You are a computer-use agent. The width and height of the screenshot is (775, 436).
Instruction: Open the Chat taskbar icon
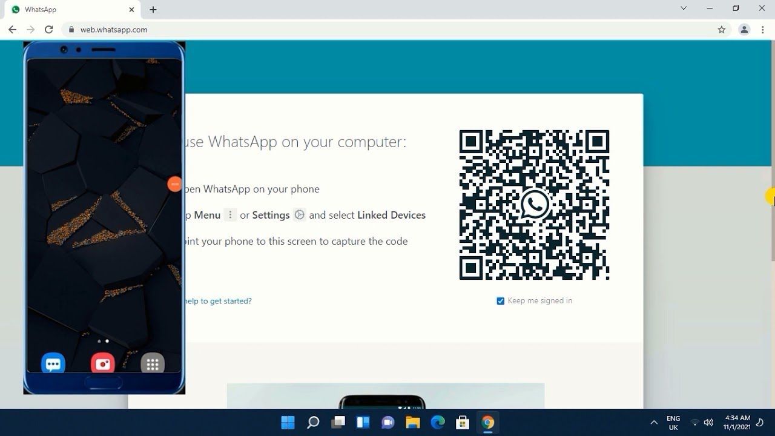coord(387,422)
